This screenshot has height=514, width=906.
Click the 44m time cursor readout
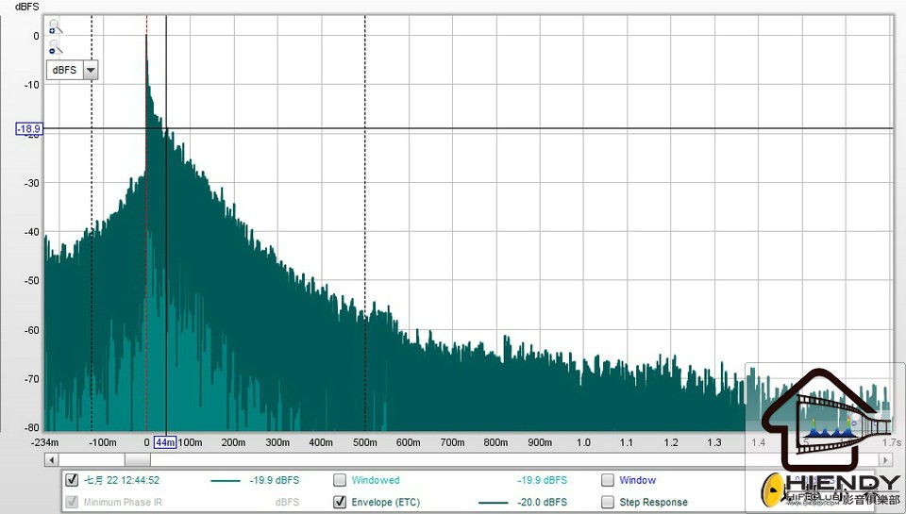165,442
